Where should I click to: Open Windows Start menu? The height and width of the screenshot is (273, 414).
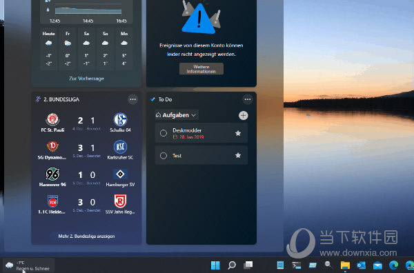pos(215,265)
